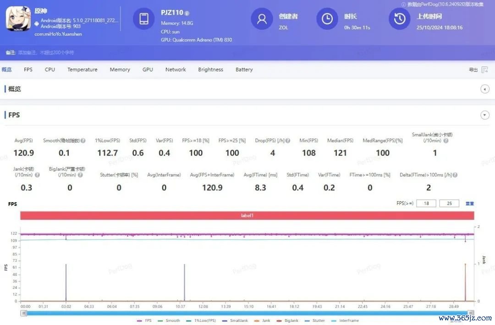This screenshot has width=495, height=325.
Task: Click the export icon next to 导出
Action: pyautogui.click(x=484, y=70)
